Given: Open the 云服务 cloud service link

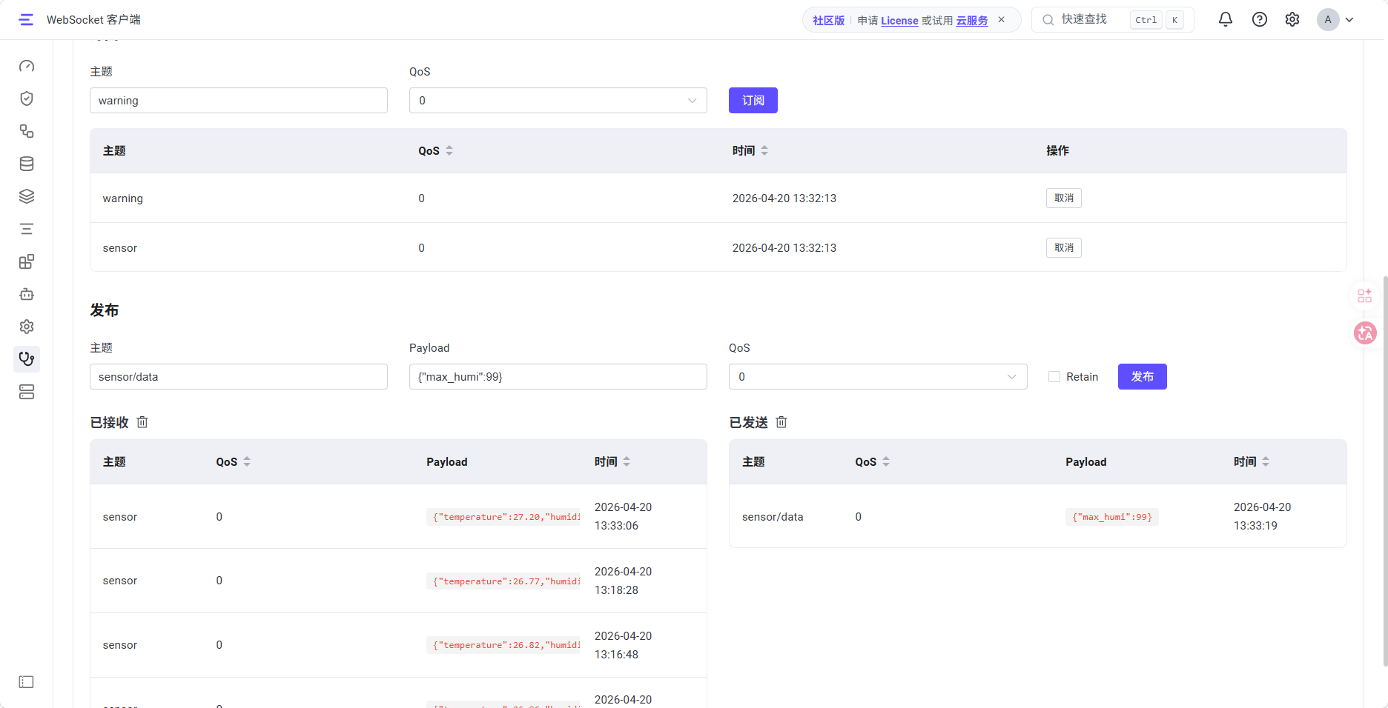Looking at the screenshot, I should click(972, 21).
